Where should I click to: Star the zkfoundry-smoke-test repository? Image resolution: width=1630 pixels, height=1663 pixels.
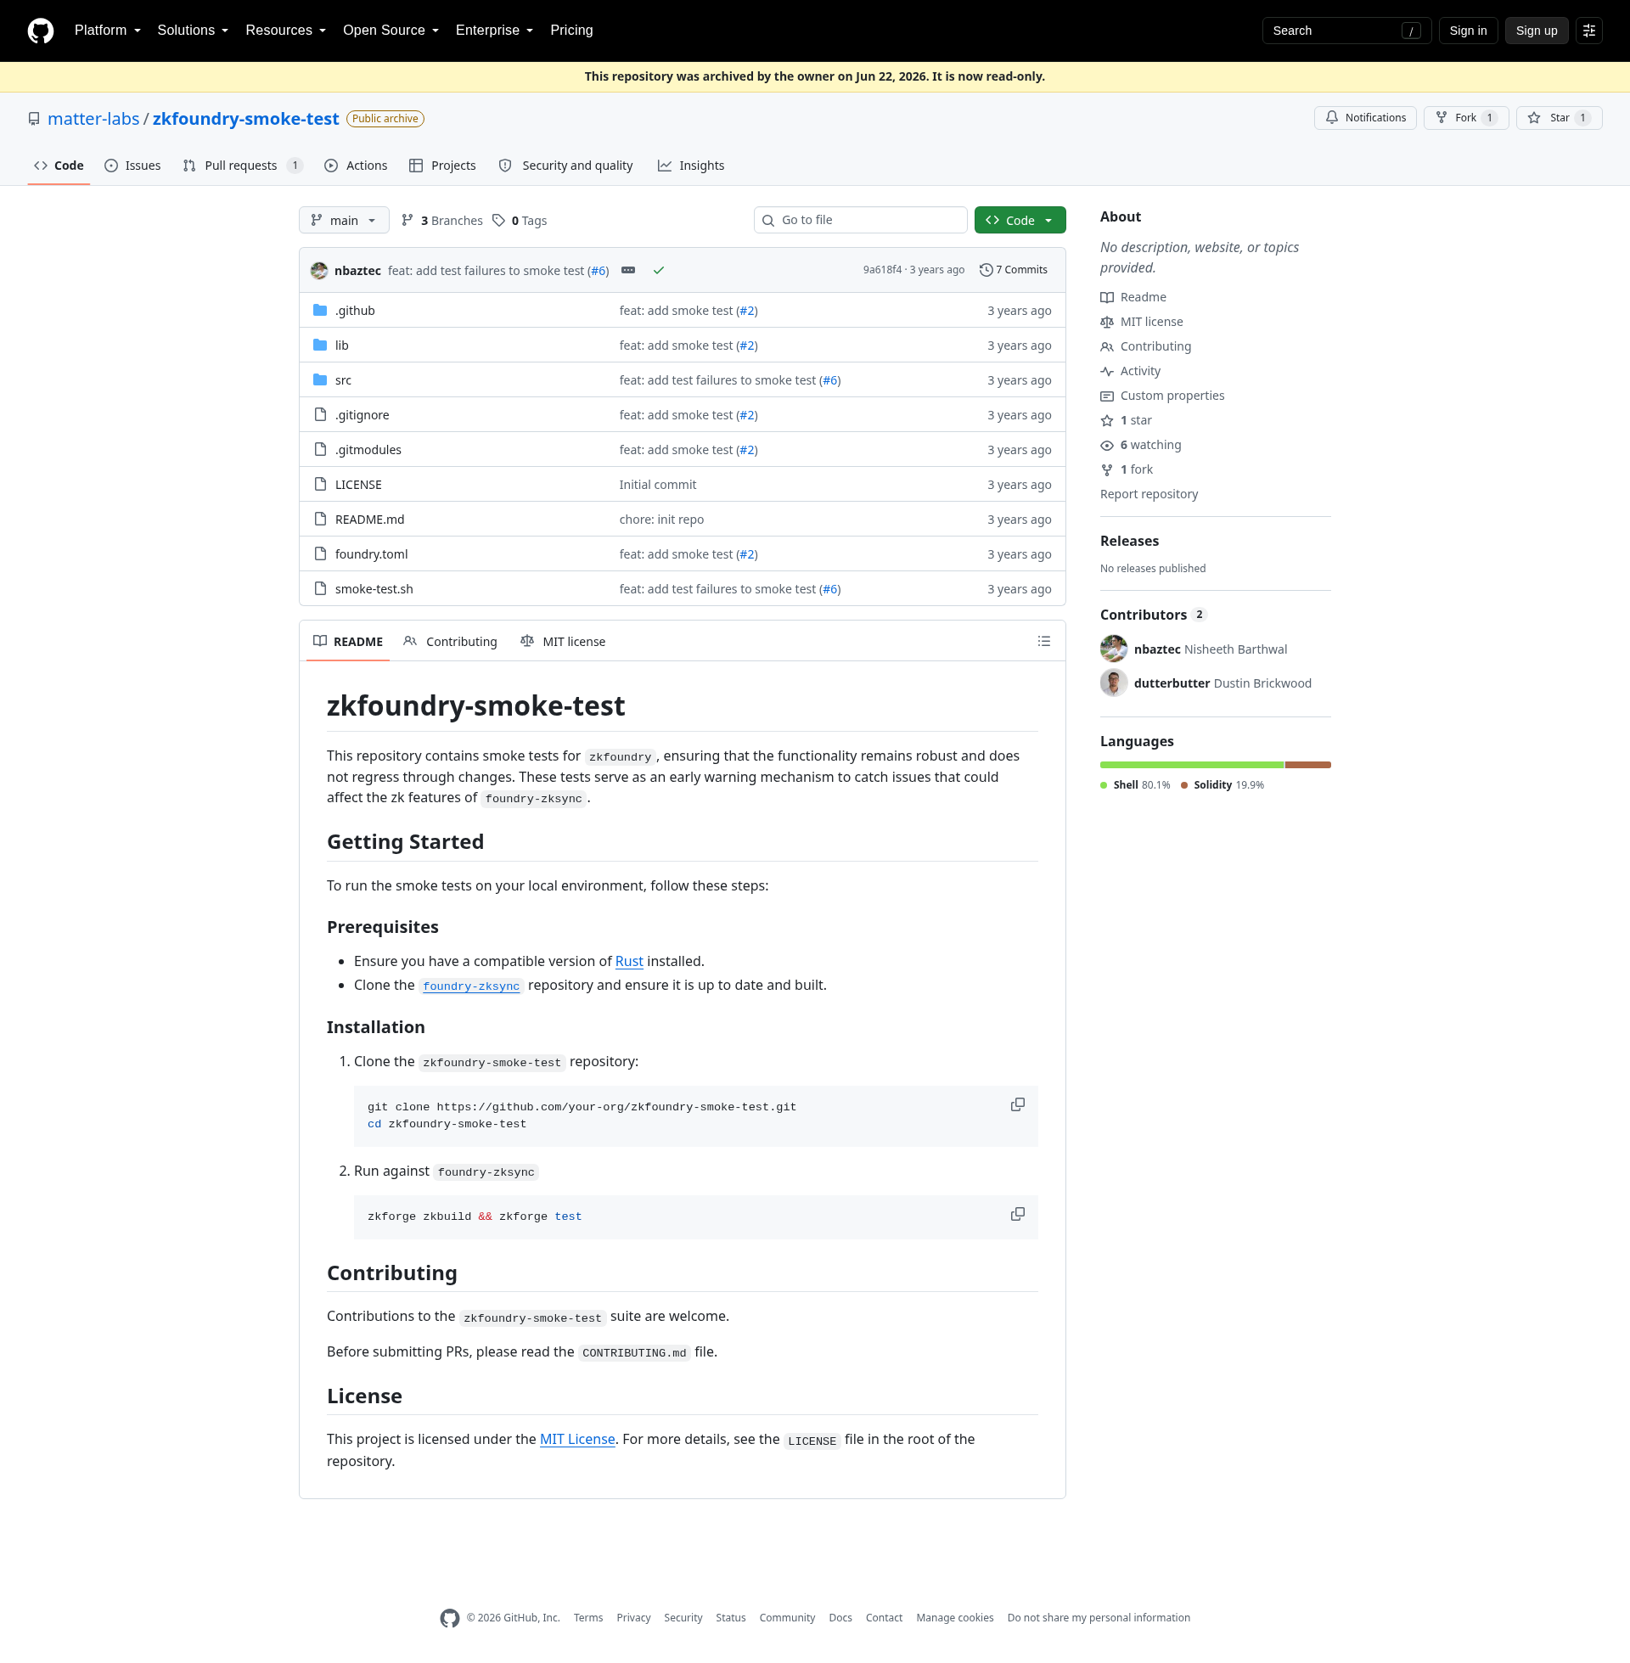point(1559,118)
